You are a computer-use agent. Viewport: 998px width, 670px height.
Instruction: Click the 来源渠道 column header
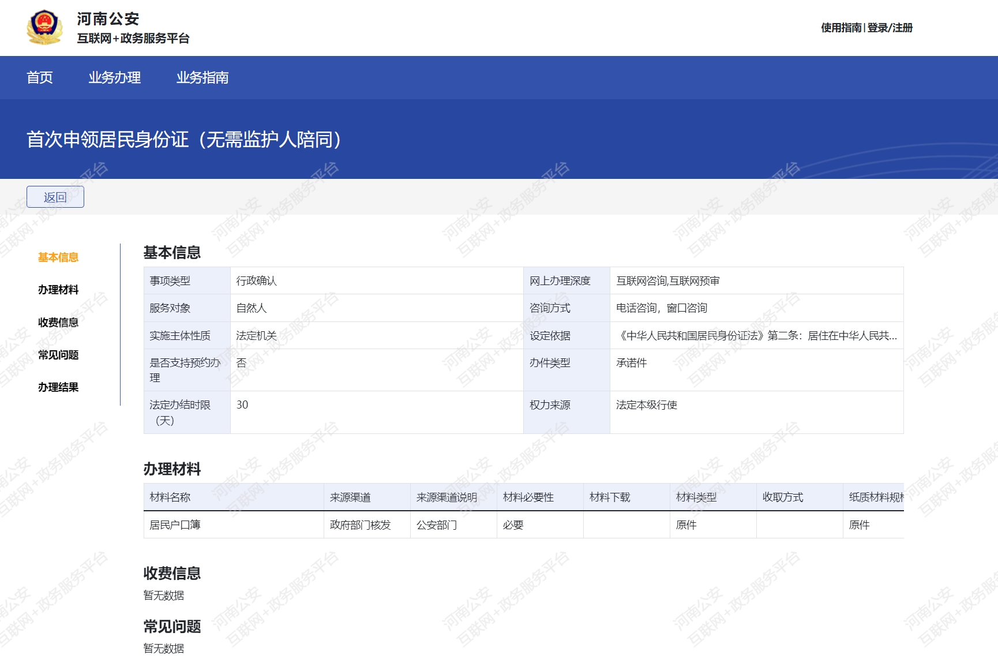pos(350,497)
